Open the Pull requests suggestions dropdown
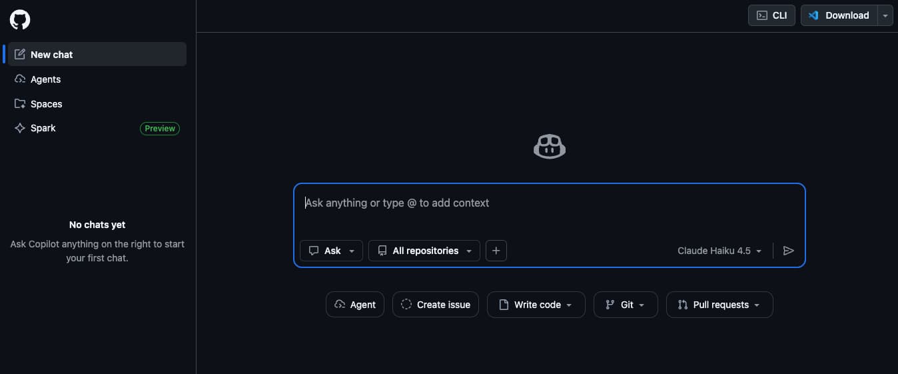Screen dimensions: 898x374 coord(719,305)
